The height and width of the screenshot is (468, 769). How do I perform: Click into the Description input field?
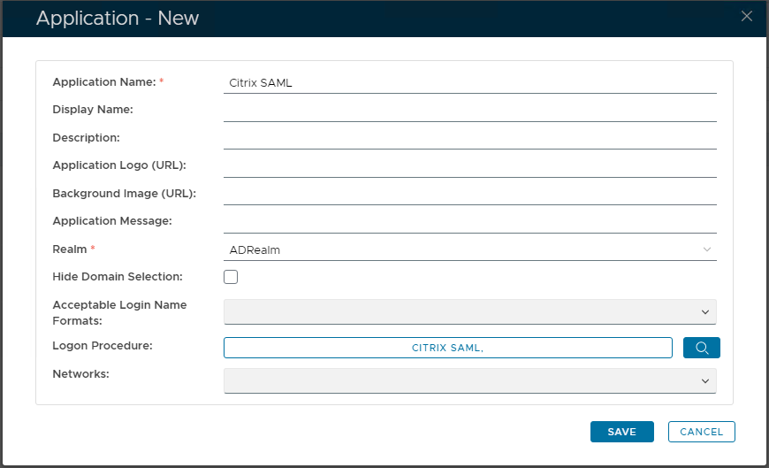[469, 138]
